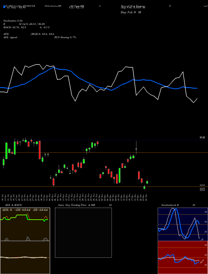208x274 pixels.
Task: Click the 'SI 14/3: 40.51 / 36.08' value
Action: coord(32,24)
